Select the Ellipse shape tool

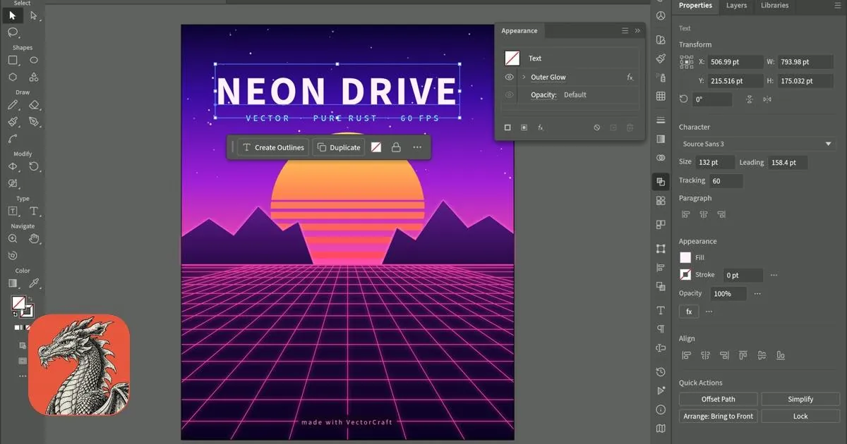click(x=34, y=61)
